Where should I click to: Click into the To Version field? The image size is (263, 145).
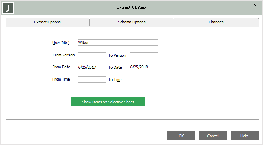click(x=144, y=55)
